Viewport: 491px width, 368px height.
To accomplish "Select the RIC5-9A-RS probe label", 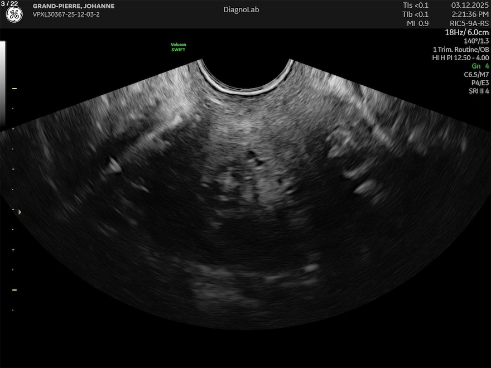I will coord(469,23).
